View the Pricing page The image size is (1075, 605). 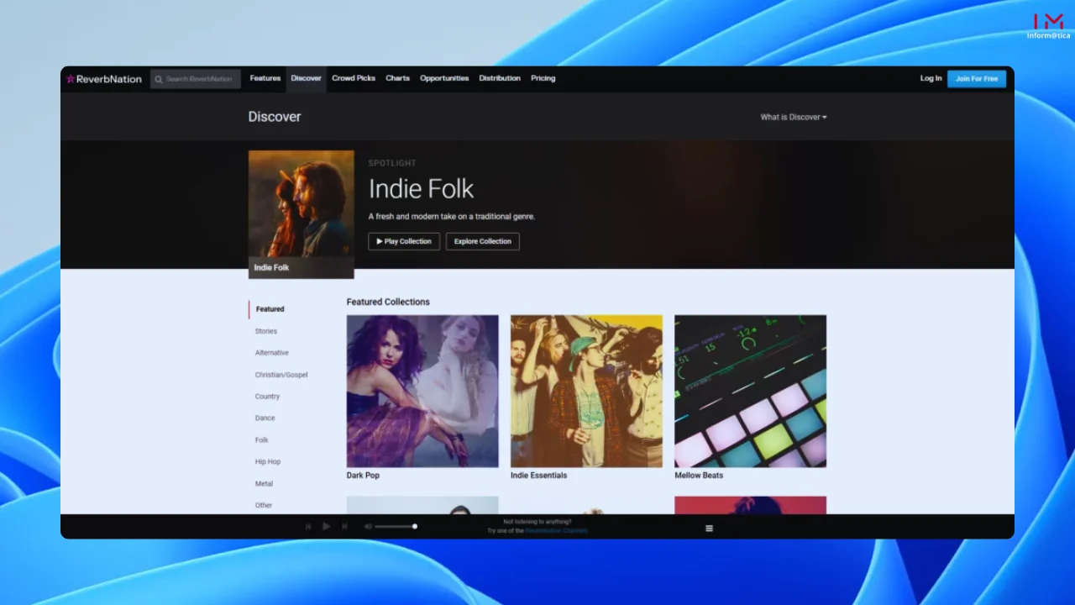543,78
